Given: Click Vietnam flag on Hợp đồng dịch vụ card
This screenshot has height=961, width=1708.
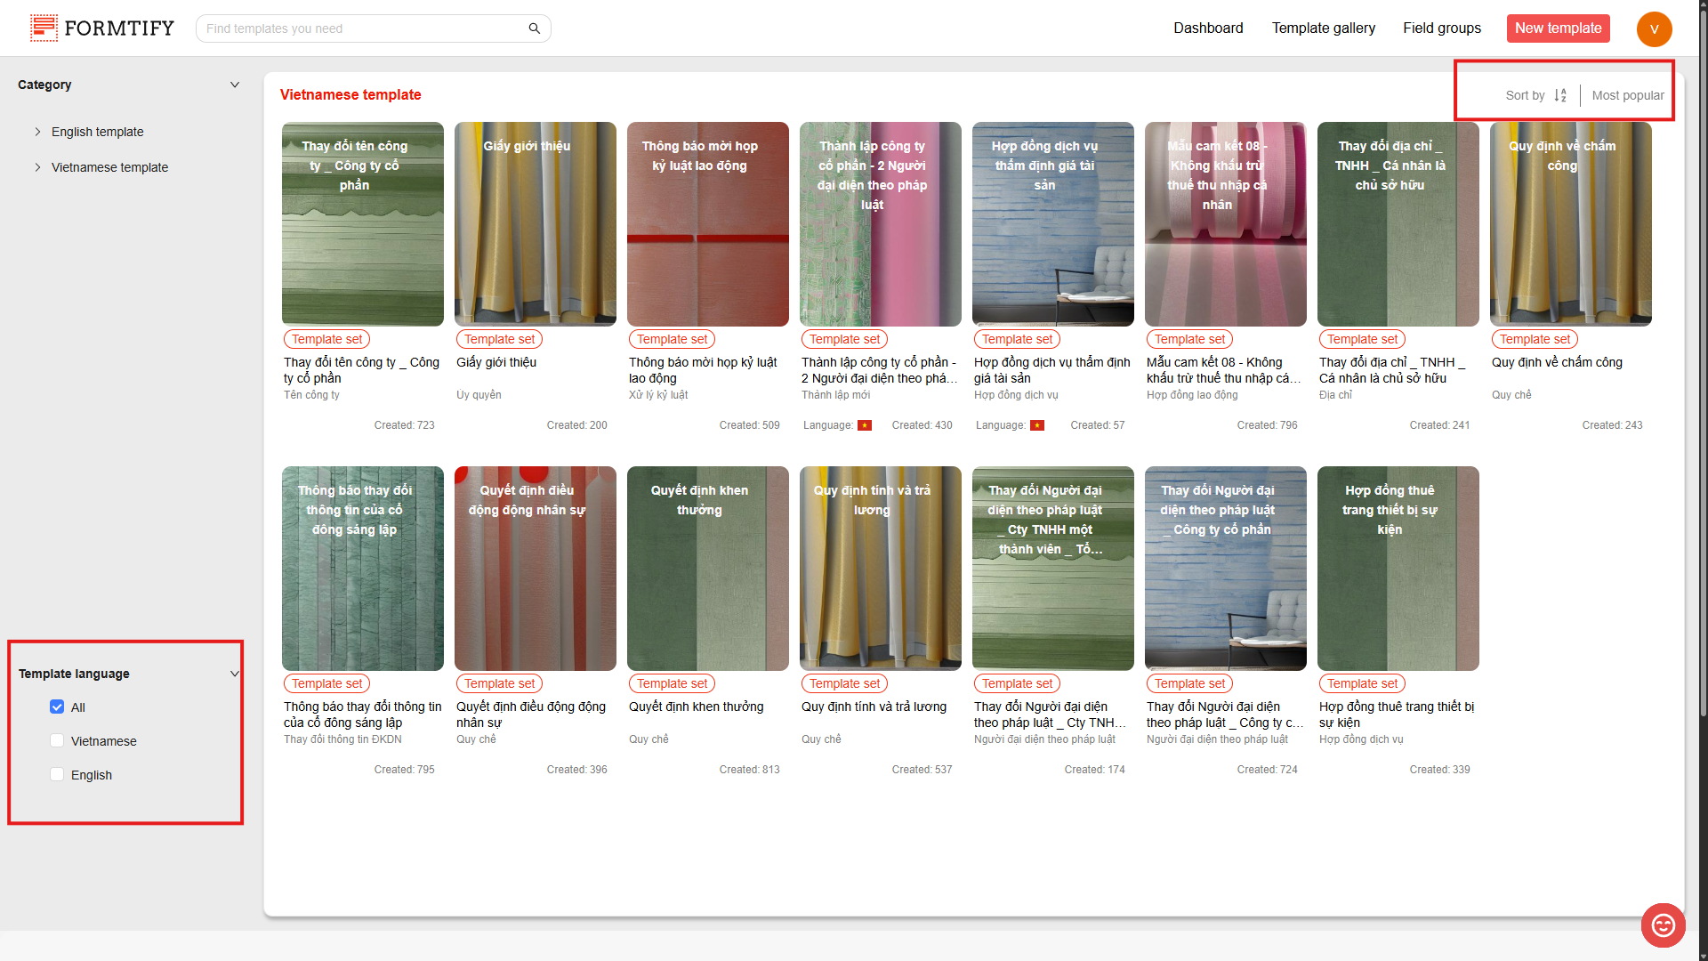Looking at the screenshot, I should click(1037, 425).
